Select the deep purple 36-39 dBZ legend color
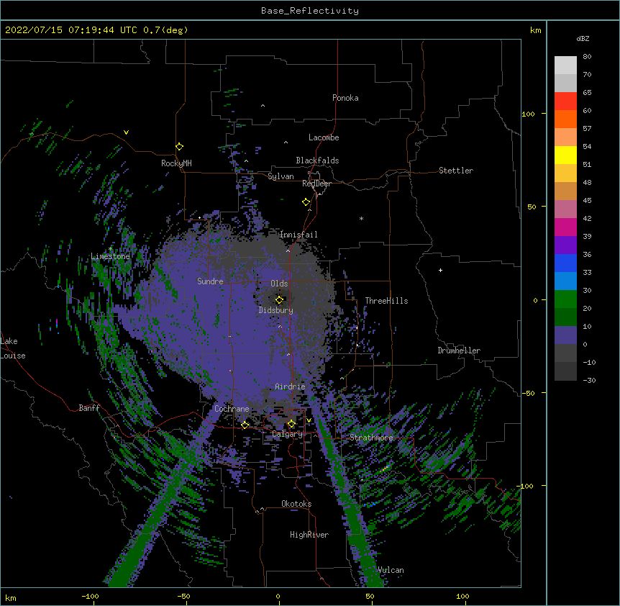The height and width of the screenshot is (606, 620). click(565, 245)
